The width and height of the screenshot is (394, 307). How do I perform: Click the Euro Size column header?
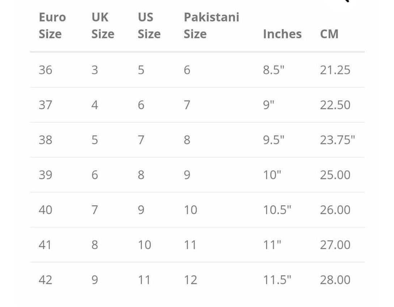click(52, 25)
